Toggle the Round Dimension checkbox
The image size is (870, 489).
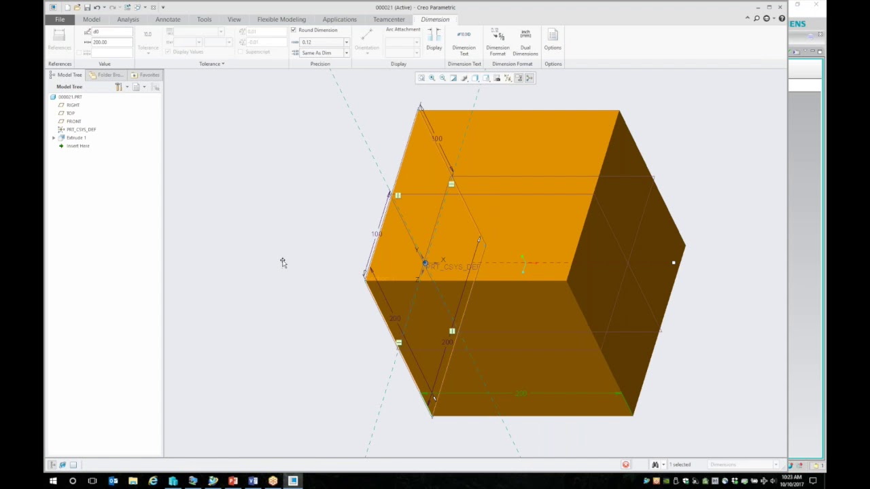coord(294,30)
